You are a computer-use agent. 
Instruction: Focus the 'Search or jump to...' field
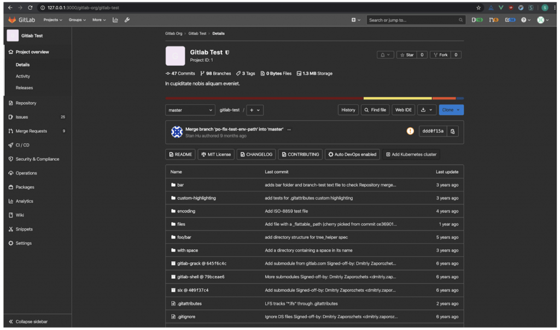pos(416,20)
